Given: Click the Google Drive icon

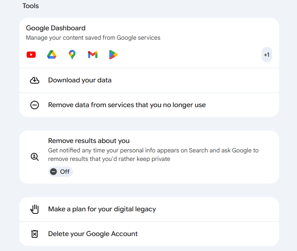Looking at the screenshot, I should tap(52, 55).
